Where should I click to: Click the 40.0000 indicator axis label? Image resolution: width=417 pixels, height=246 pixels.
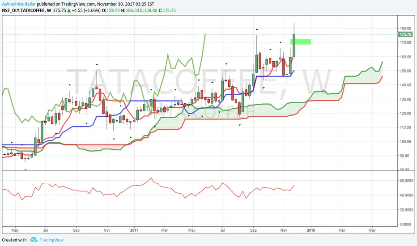[407, 195]
